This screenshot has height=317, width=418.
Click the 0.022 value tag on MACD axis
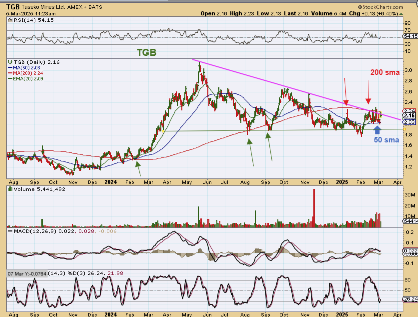click(410, 251)
